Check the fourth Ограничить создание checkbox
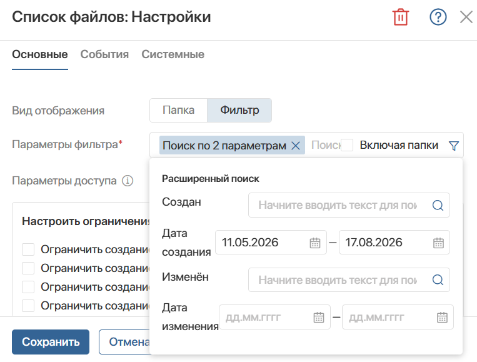The image size is (477, 362). point(28,306)
